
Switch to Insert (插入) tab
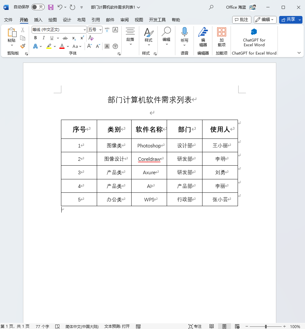[x=38, y=20]
